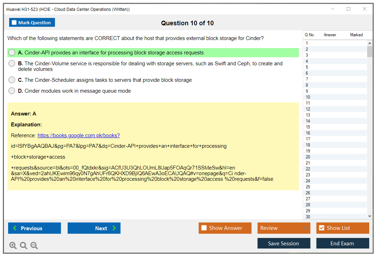378x258 pixels.
Task: Select radio option A Cinder-API
Action: [12, 53]
